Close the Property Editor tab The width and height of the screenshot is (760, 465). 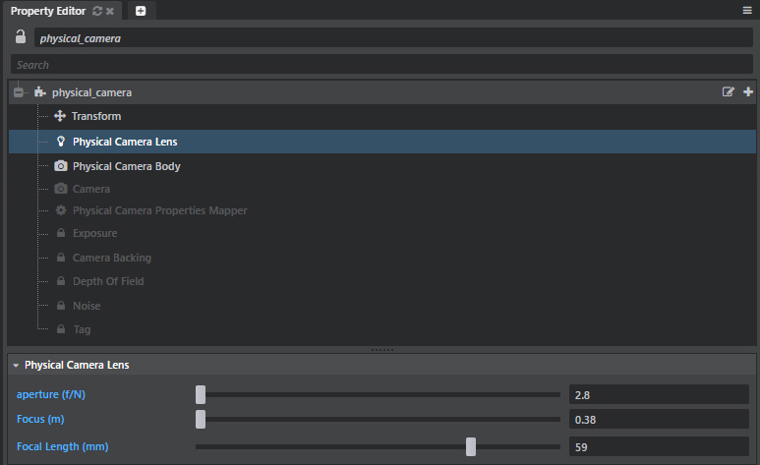point(110,11)
